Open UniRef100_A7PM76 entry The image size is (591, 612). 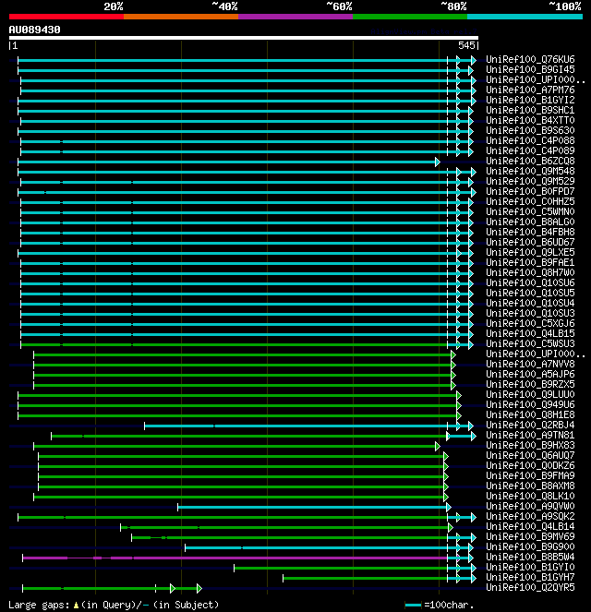(x=530, y=90)
